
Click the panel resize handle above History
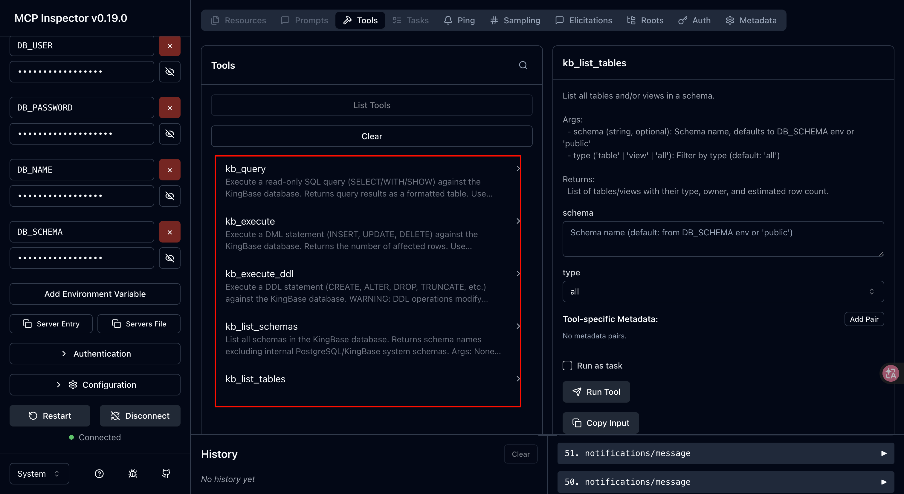pos(547,435)
